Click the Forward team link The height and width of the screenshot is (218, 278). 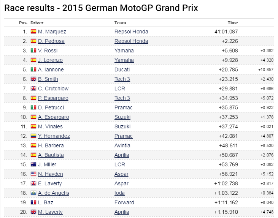click(124, 202)
